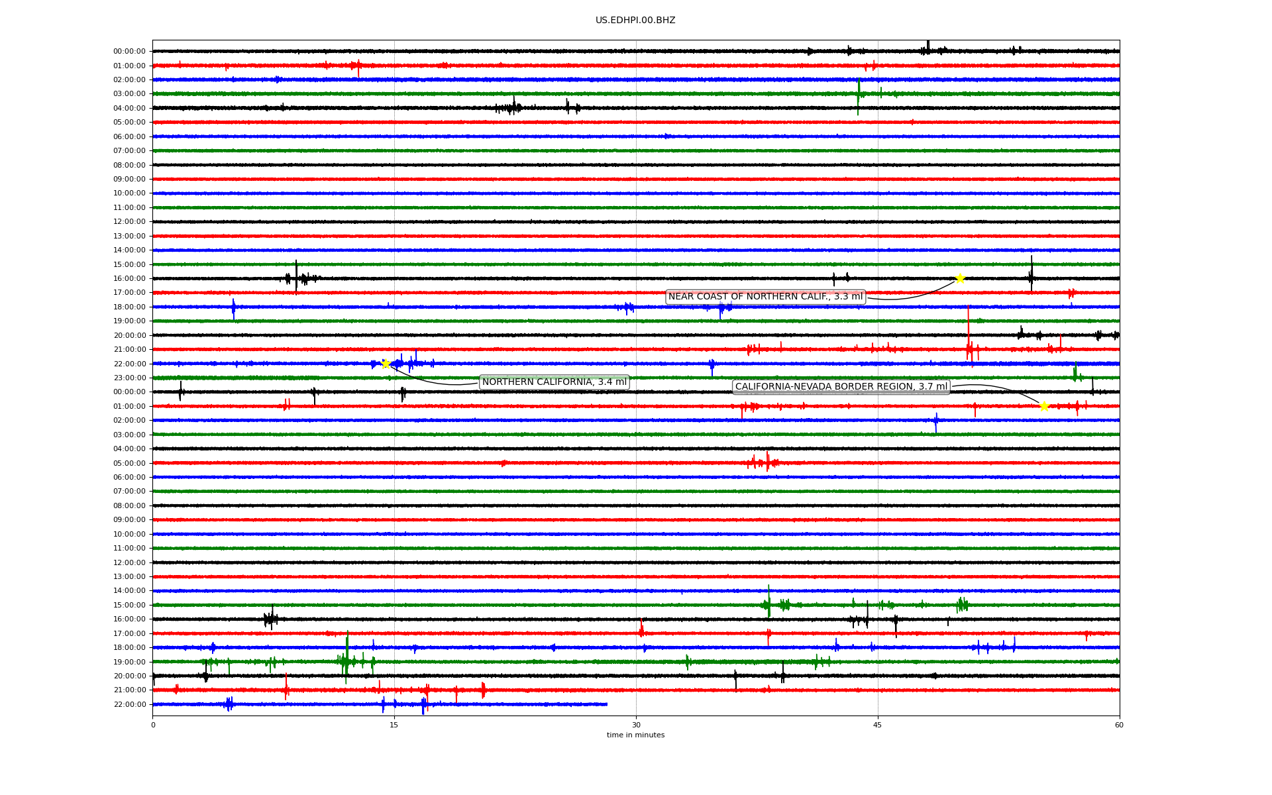Click the x-axis tick label 45

point(878,725)
